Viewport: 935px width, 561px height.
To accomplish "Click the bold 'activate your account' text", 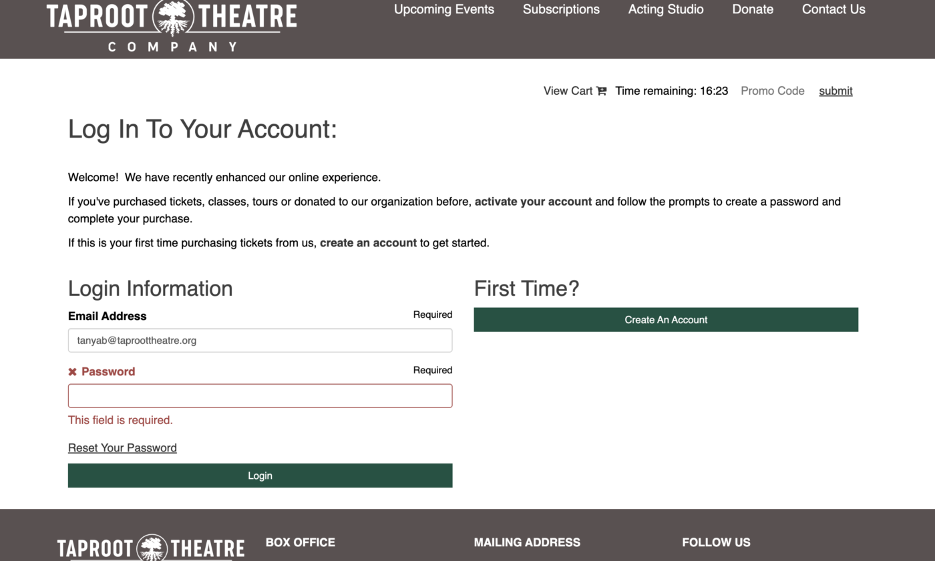I will [x=533, y=202].
